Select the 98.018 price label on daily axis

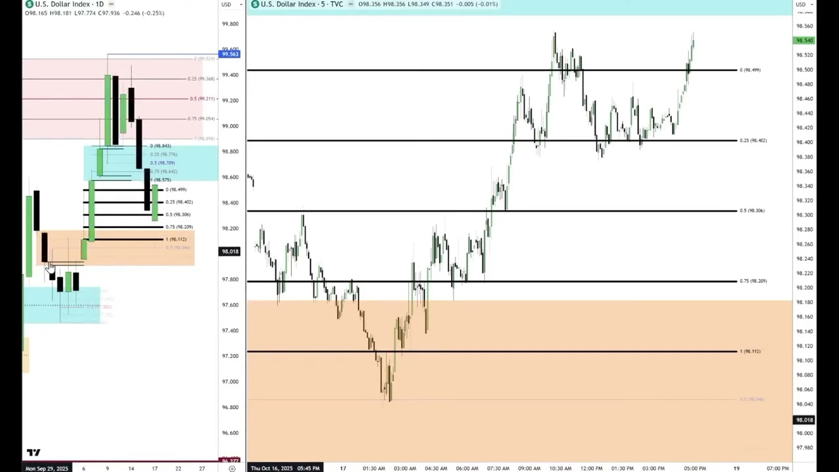click(230, 251)
